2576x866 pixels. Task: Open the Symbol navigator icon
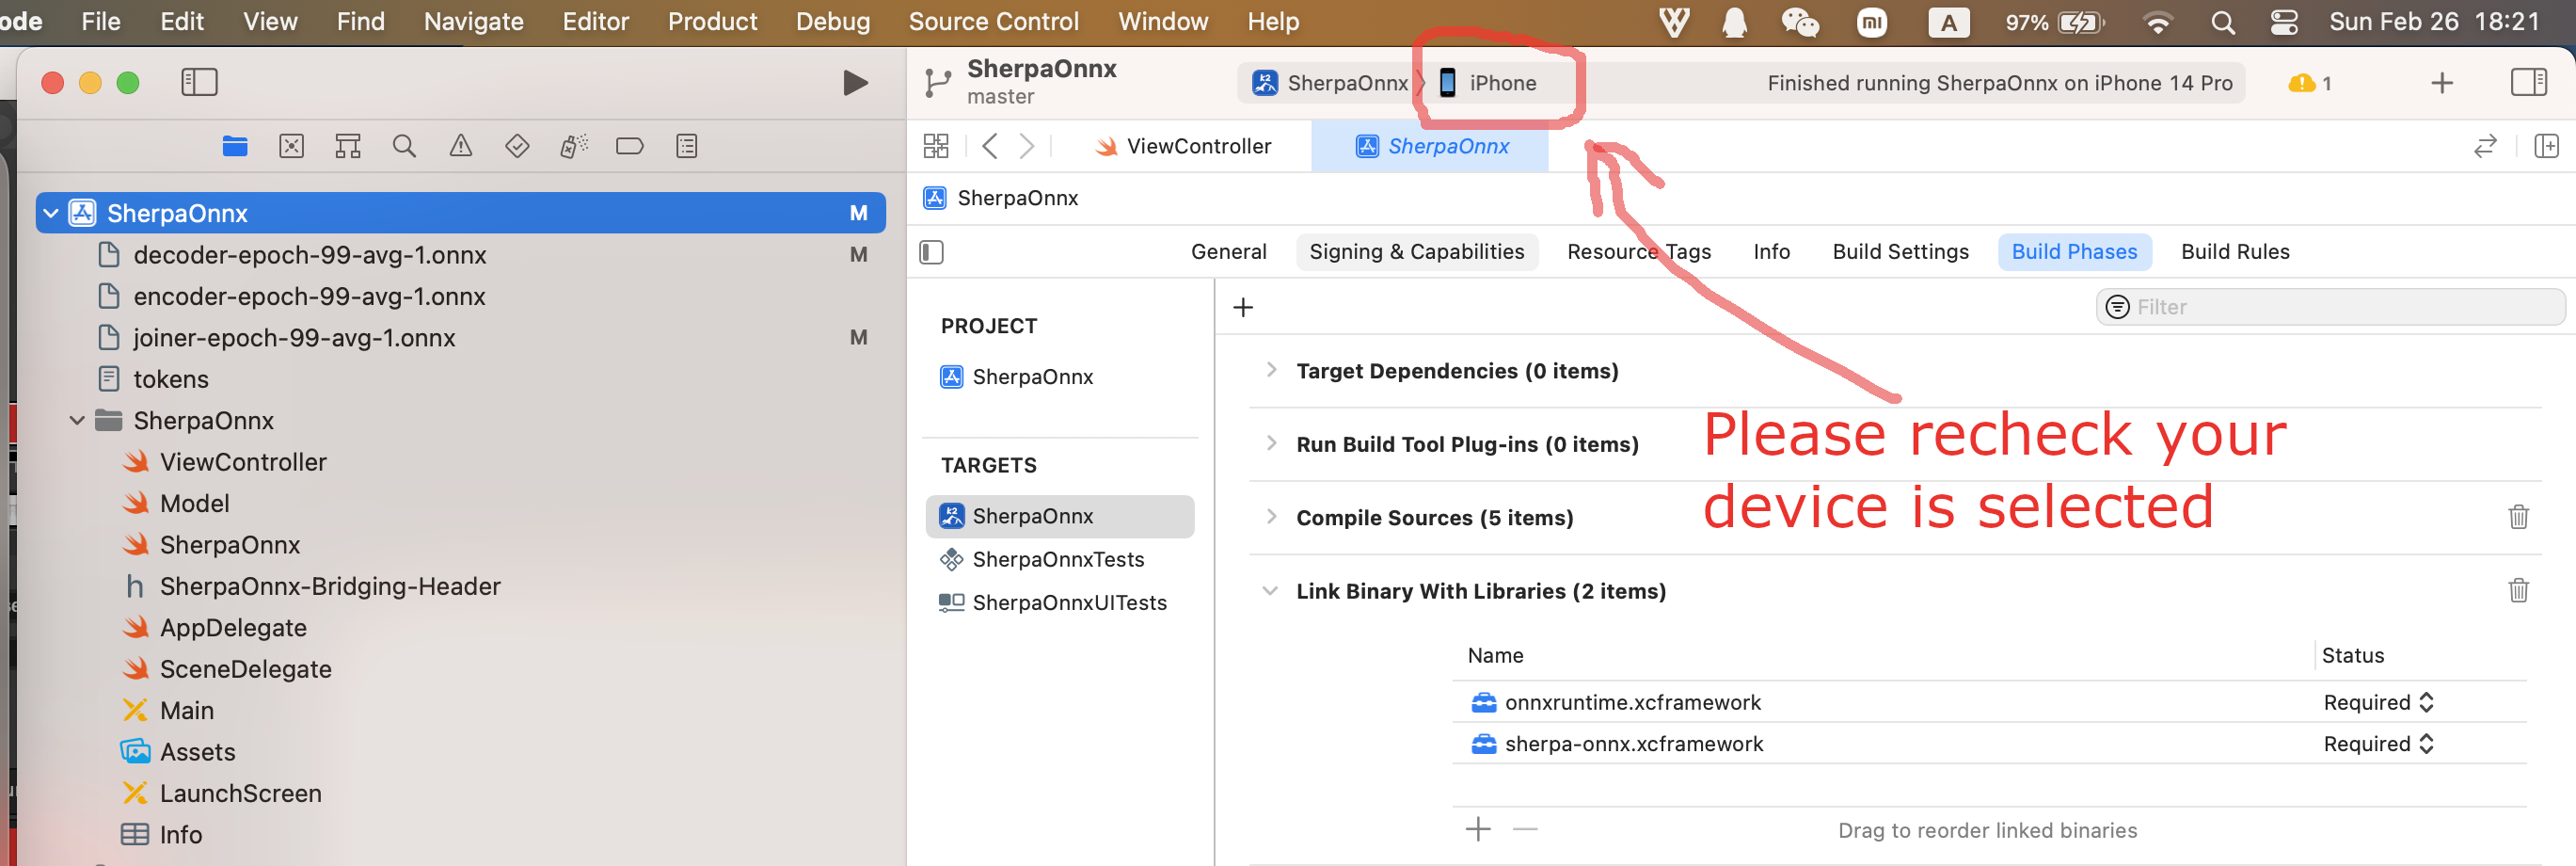[347, 147]
